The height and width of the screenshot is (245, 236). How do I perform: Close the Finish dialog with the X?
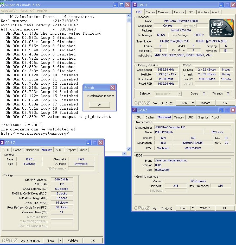(x=113, y=88)
